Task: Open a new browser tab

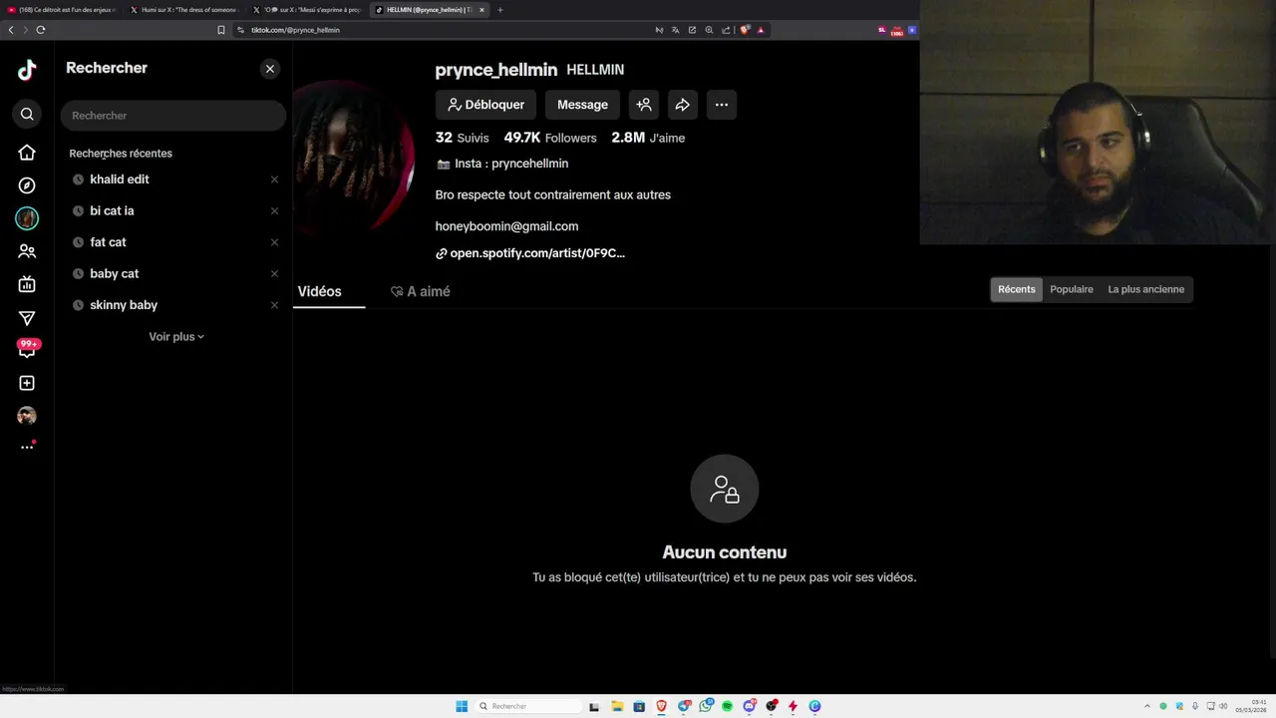Action: point(500,10)
